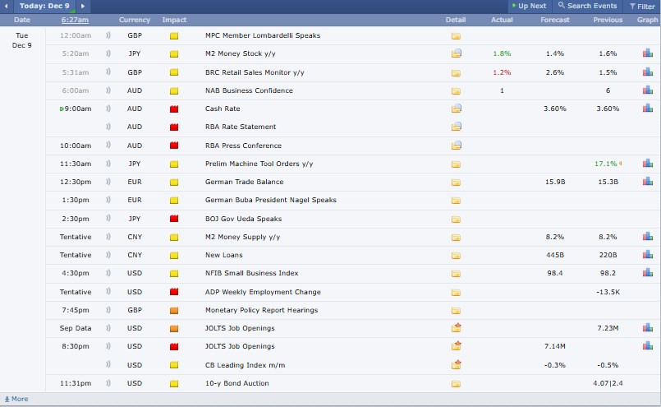Select the Monetary Policy Report Hearings event
Image resolution: width=661 pixels, height=407 pixels.
[x=261, y=310]
